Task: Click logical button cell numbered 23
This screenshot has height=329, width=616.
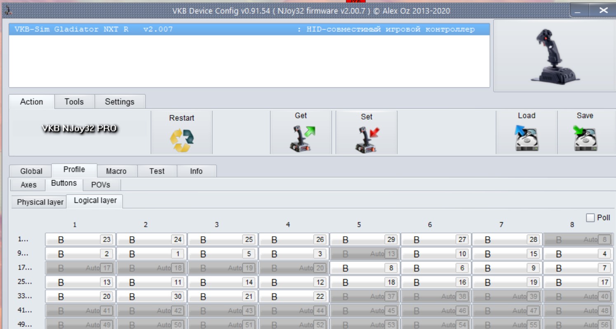Action: 80,240
